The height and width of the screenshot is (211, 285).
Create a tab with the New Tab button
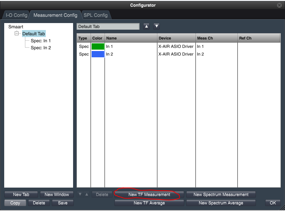(x=21, y=195)
